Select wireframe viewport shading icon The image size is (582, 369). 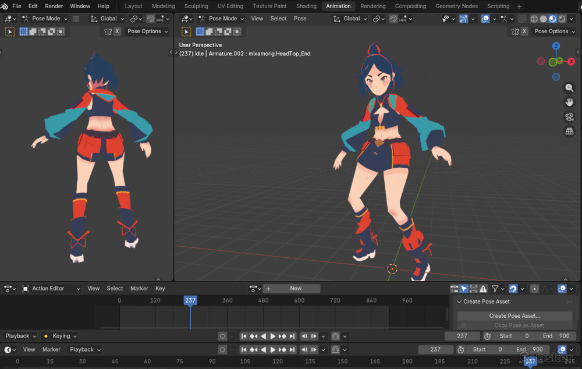[533, 19]
